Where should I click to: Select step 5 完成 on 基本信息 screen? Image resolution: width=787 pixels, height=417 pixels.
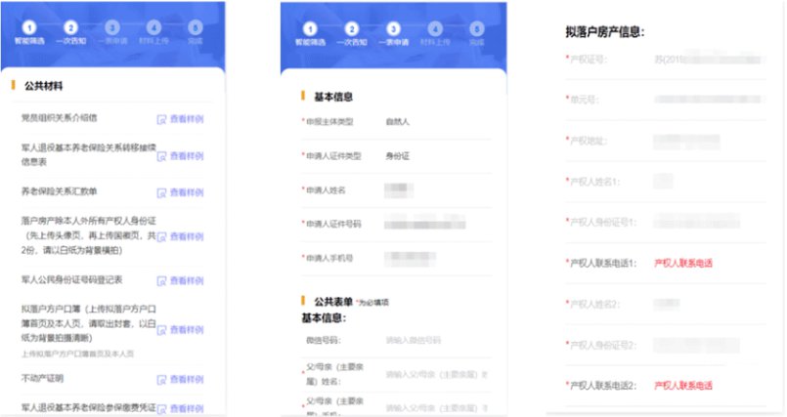coord(477,34)
